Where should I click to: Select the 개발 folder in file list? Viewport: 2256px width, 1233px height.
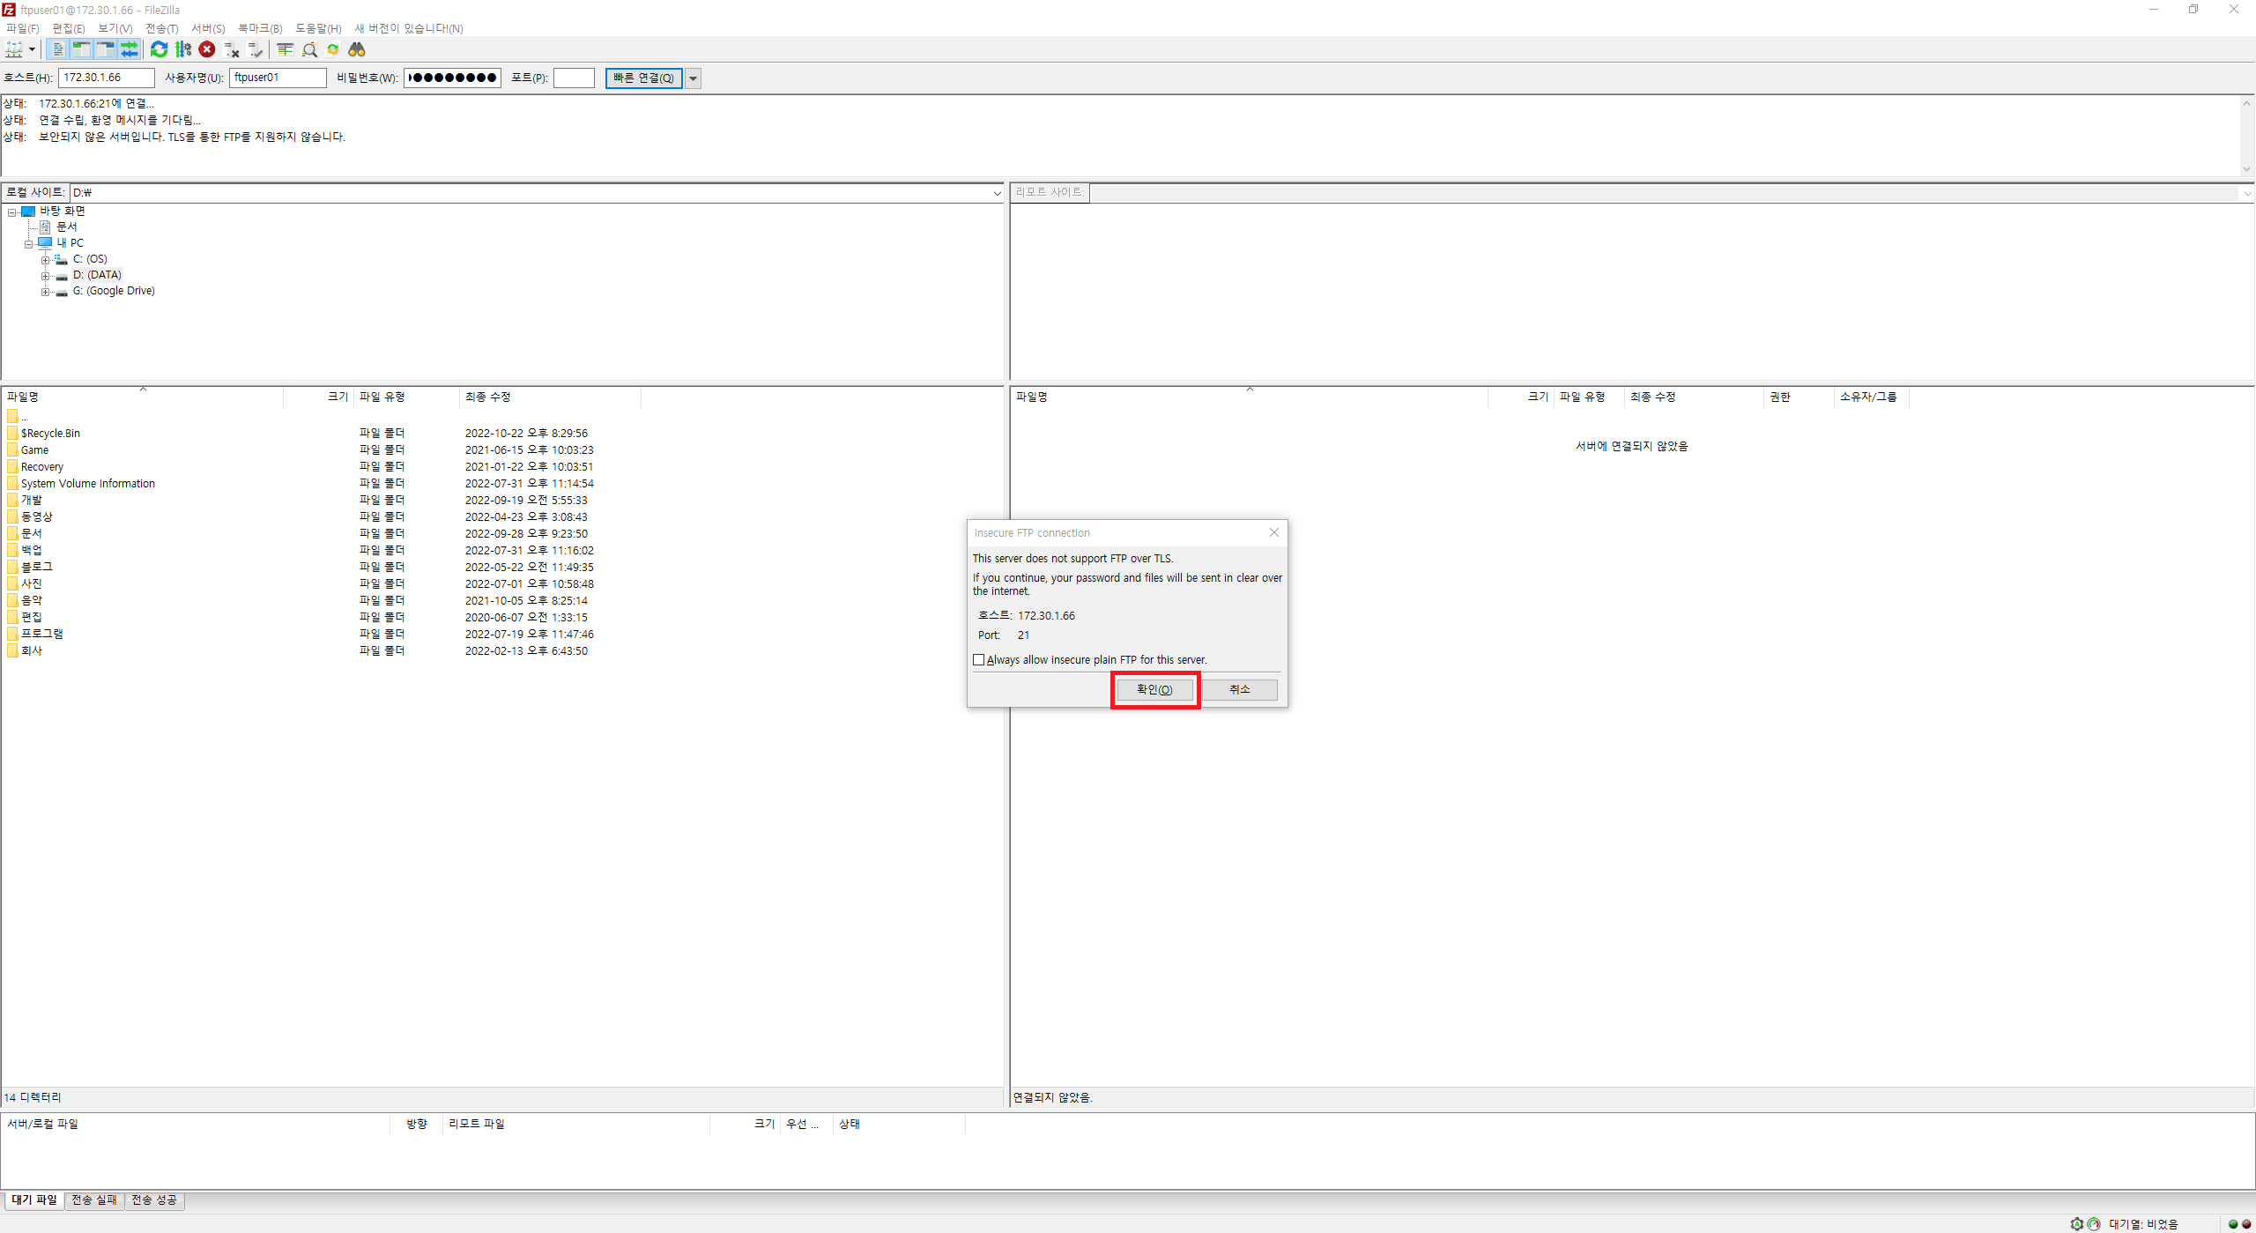(x=32, y=500)
